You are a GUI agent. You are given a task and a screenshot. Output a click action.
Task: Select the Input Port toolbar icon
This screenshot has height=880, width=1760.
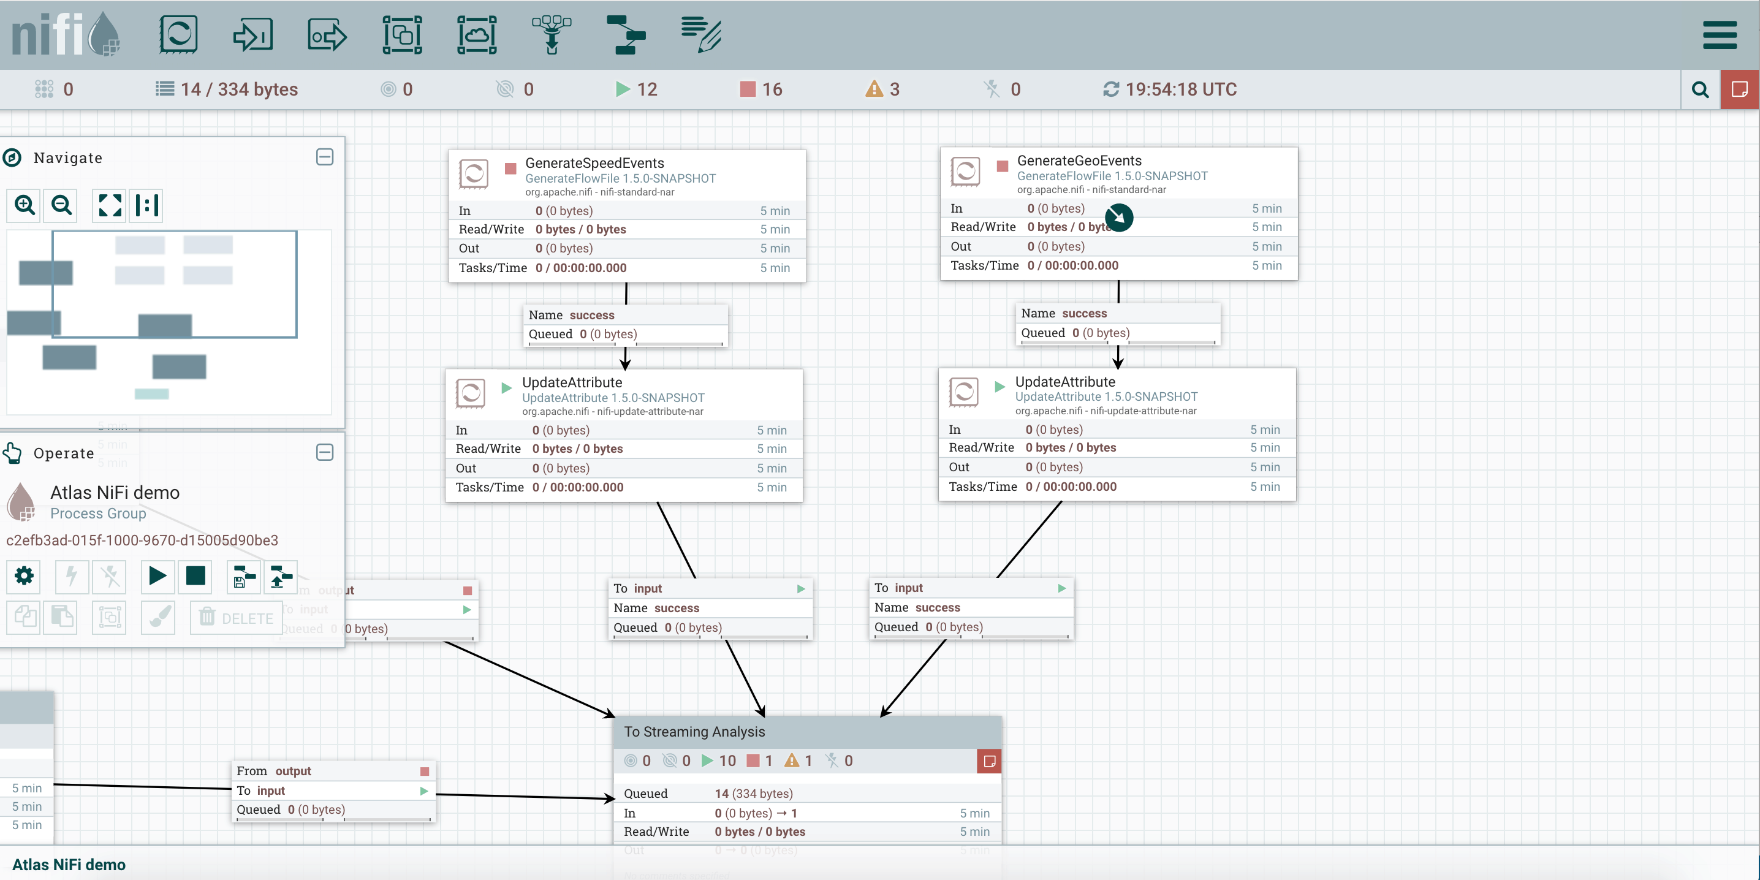pos(253,34)
